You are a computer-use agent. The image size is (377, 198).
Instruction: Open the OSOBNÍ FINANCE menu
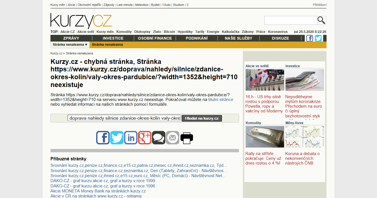click(155, 38)
